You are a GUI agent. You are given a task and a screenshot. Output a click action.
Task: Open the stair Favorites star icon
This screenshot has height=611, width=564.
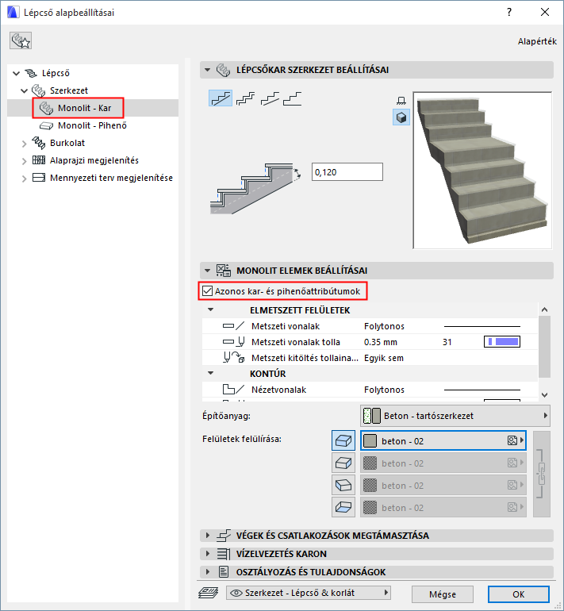(21, 40)
